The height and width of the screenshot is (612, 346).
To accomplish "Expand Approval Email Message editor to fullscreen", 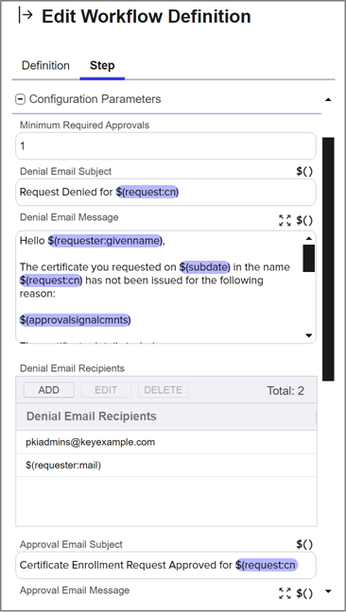I will click(285, 593).
